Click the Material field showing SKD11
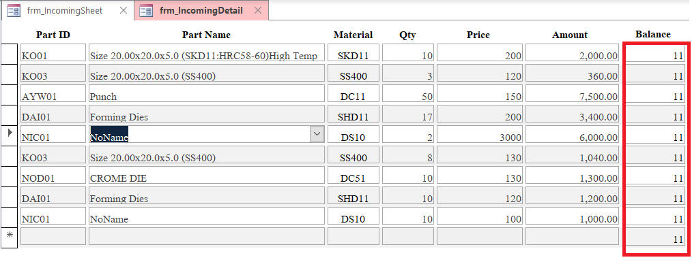692x262 pixels. [x=354, y=52]
